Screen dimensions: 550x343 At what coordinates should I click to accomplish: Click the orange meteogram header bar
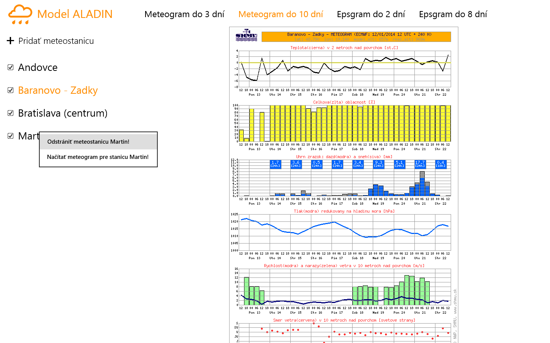coord(356,37)
